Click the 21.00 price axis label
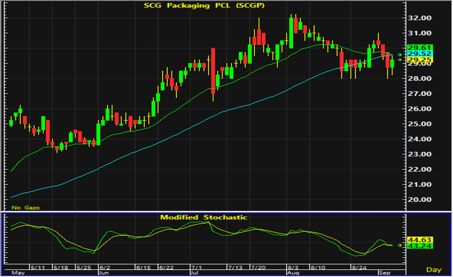The image size is (453, 277). click(x=419, y=185)
